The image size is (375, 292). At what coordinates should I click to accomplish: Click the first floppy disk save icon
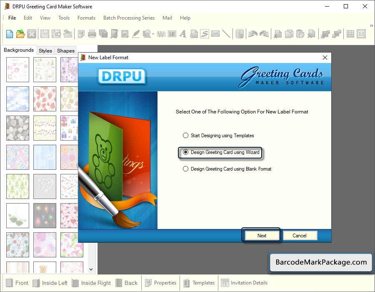coord(45,34)
